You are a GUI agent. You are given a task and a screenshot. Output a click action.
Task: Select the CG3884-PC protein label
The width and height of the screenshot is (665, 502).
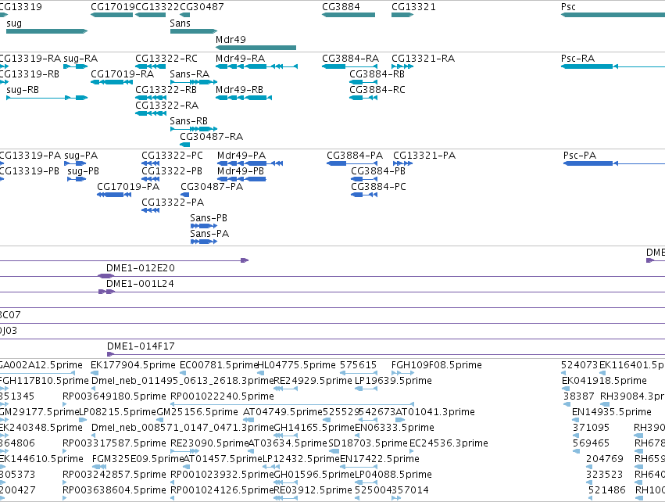tap(379, 187)
